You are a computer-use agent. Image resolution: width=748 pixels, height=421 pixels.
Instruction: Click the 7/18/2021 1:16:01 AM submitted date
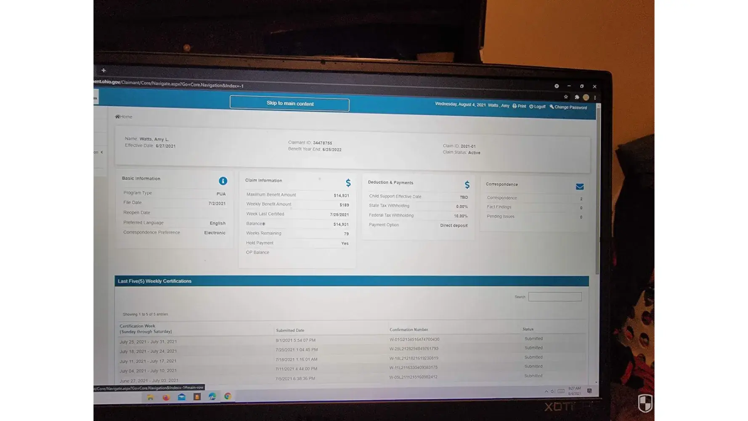point(296,360)
